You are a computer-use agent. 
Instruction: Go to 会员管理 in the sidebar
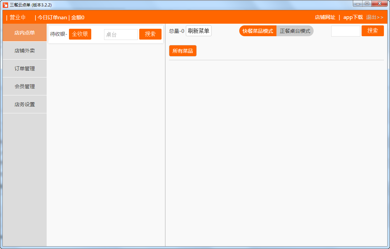coord(25,87)
